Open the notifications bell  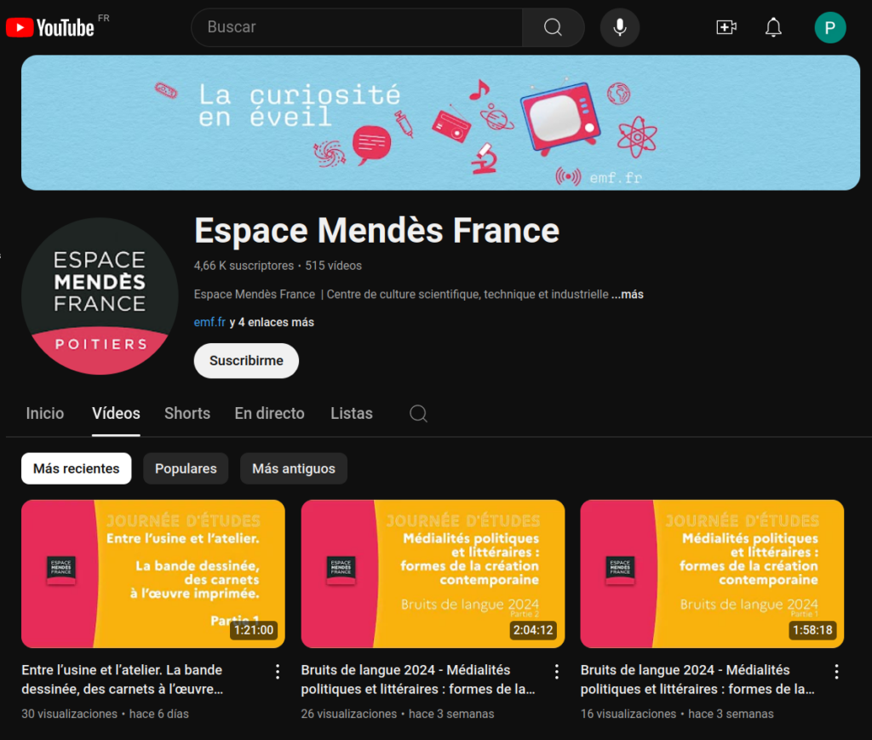point(773,27)
